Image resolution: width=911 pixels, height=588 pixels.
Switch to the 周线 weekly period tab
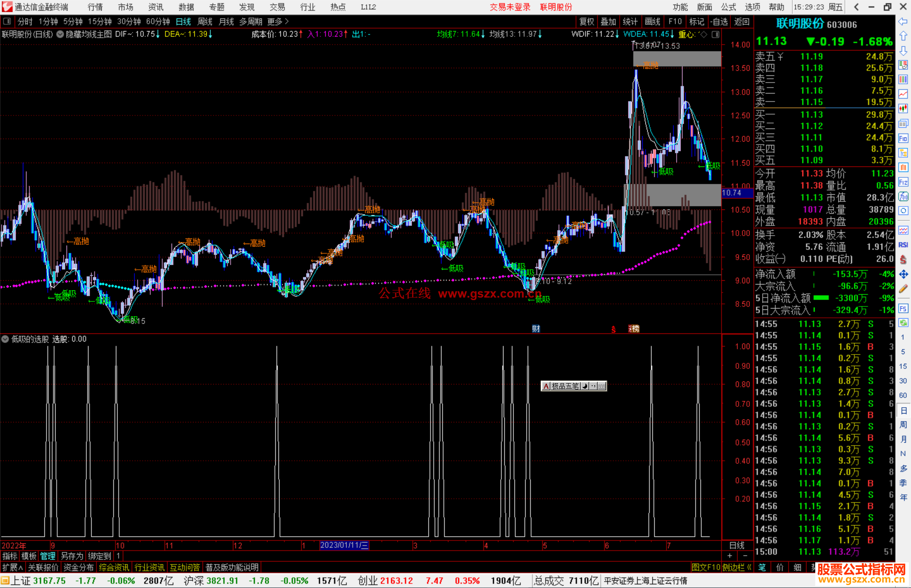click(205, 21)
